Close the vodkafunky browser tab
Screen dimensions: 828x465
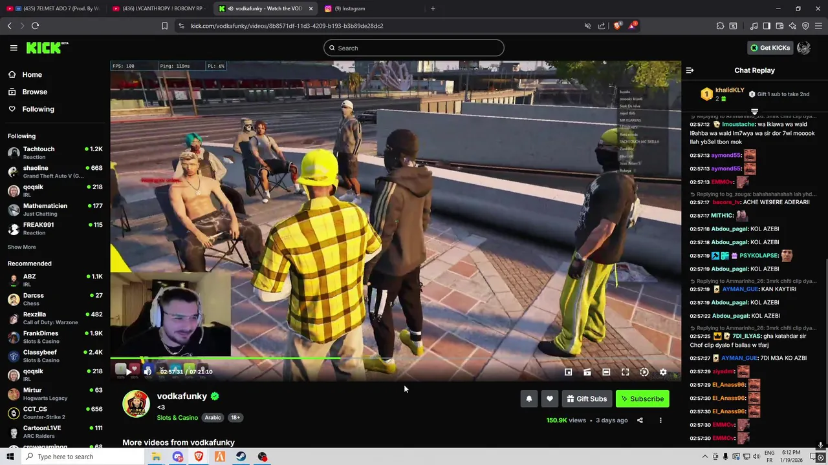(310, 8)
